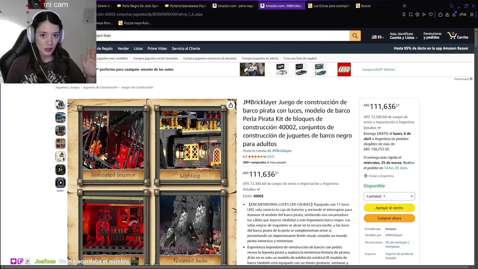
Task: Switch to Los Extras para acompañar tab
Action: (x=329, y=6)
